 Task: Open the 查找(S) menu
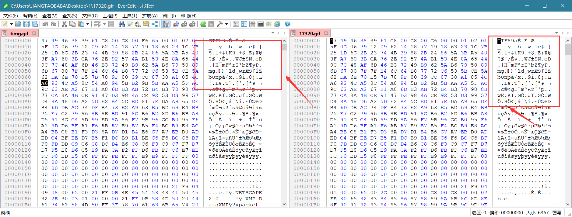(x=70, y=16)
